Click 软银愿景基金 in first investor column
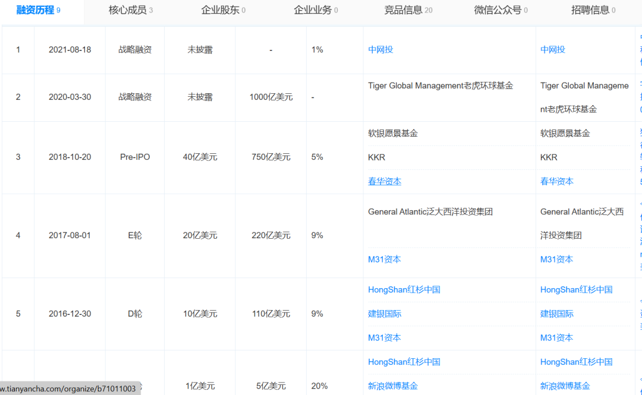The width and height of the screenshot is (642, 395). (x=393, y=133)
